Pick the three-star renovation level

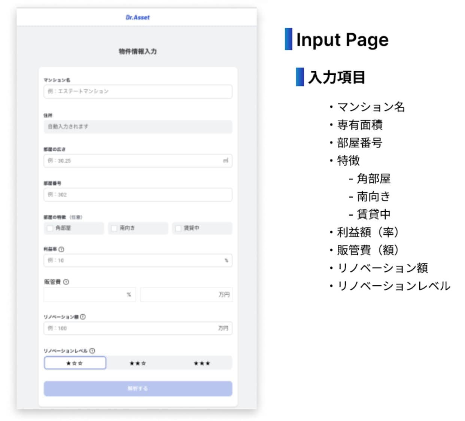(x=202, y=363)
